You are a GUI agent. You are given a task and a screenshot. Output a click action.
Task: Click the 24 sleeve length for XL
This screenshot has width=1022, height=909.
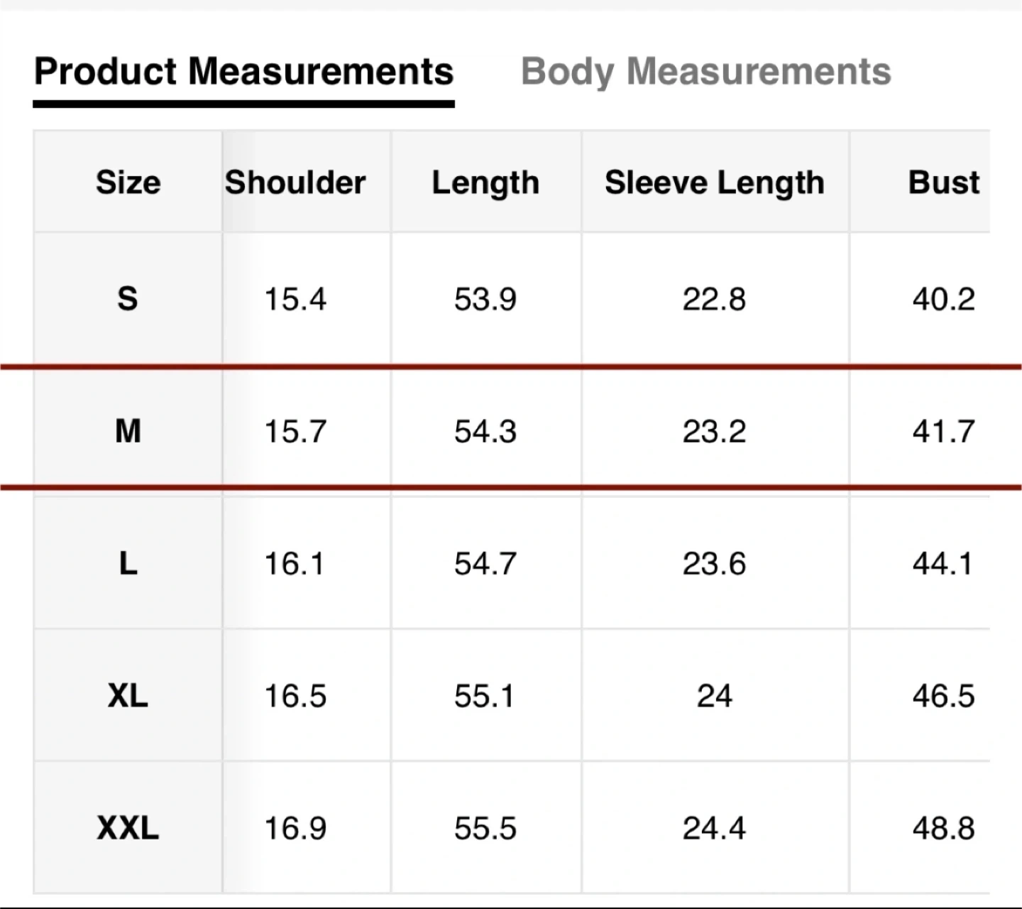714,696
